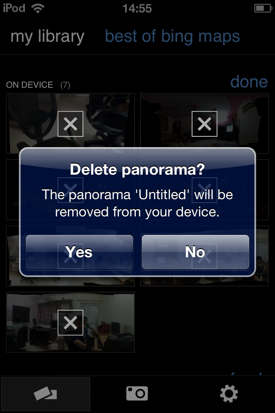Tap the Delete panorama? dialog title

point(137,170)
